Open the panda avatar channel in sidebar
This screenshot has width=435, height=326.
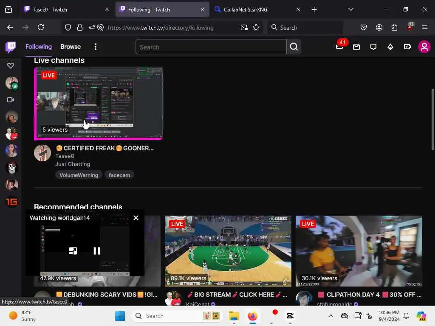click(x=11, y=168)
